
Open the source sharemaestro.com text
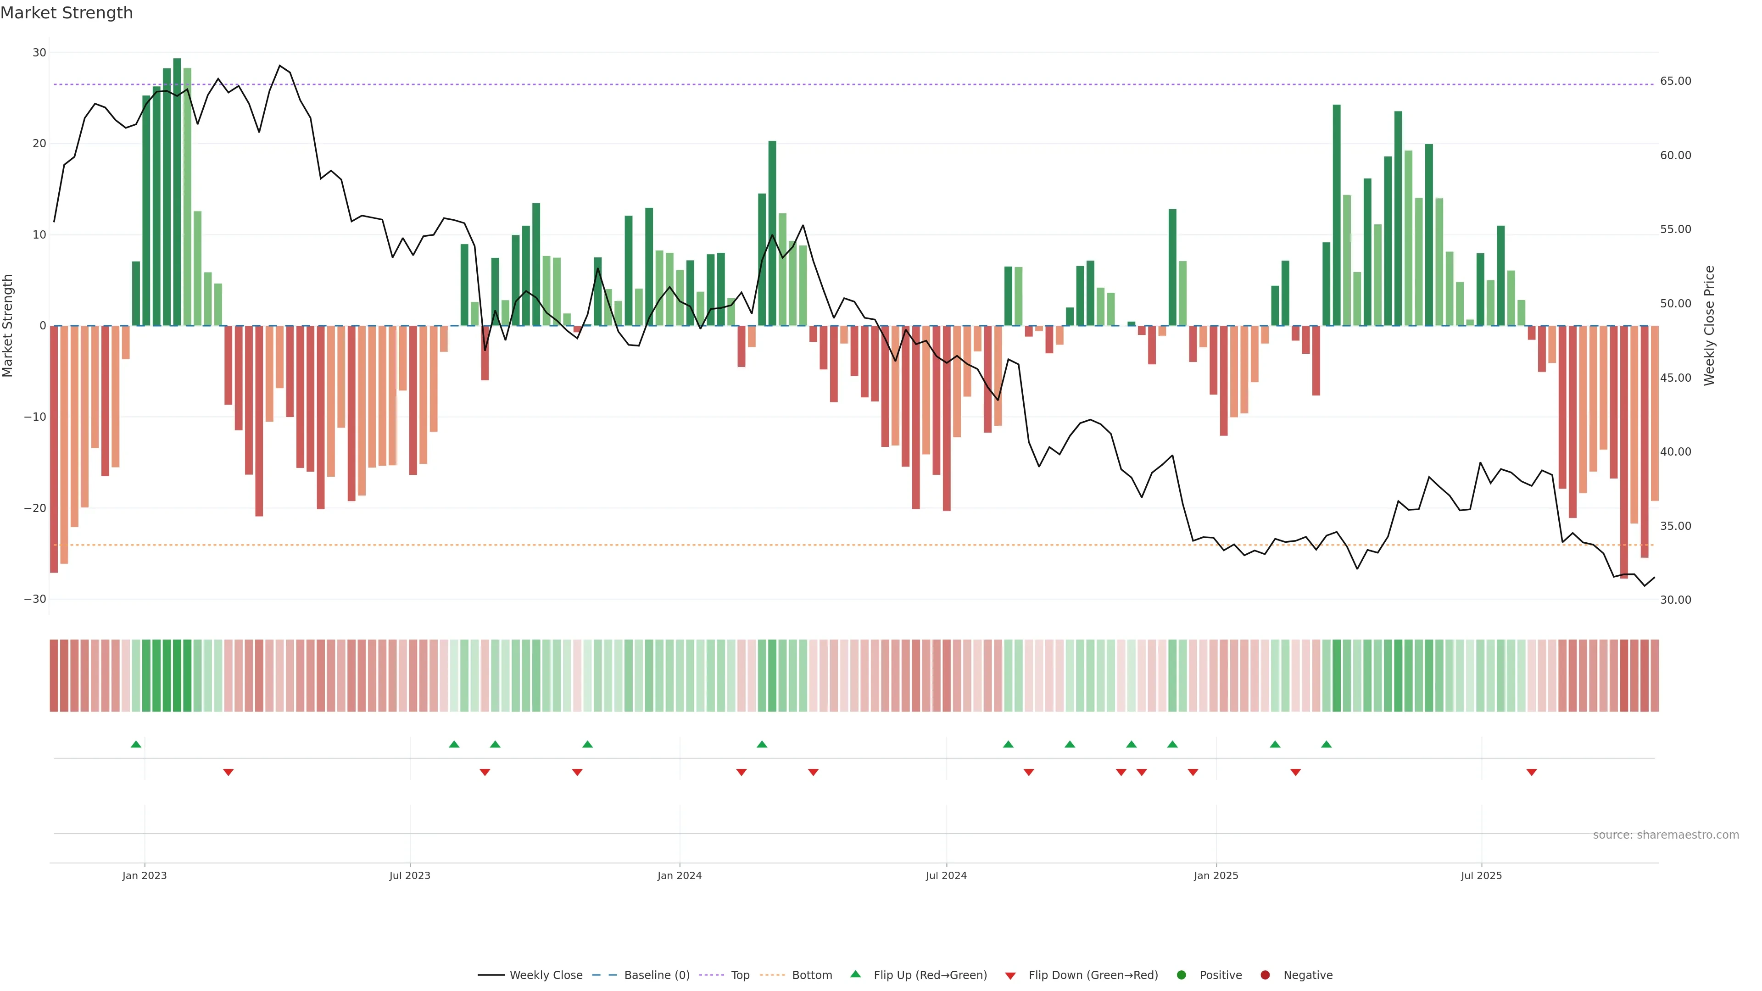pyautogui.click(x=1666, y=835)
